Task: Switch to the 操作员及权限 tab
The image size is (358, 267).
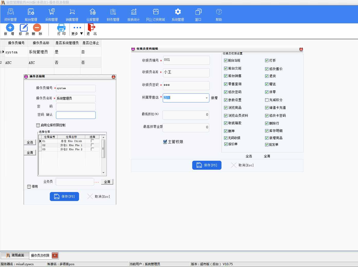Action: 40,255
